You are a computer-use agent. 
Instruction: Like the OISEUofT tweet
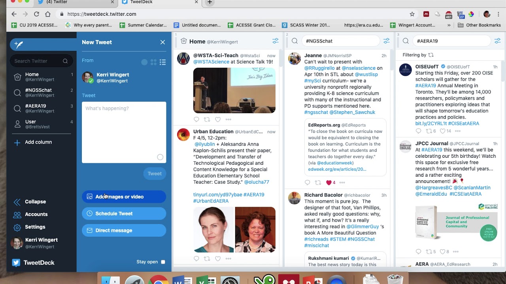click(x=446, y=131)
